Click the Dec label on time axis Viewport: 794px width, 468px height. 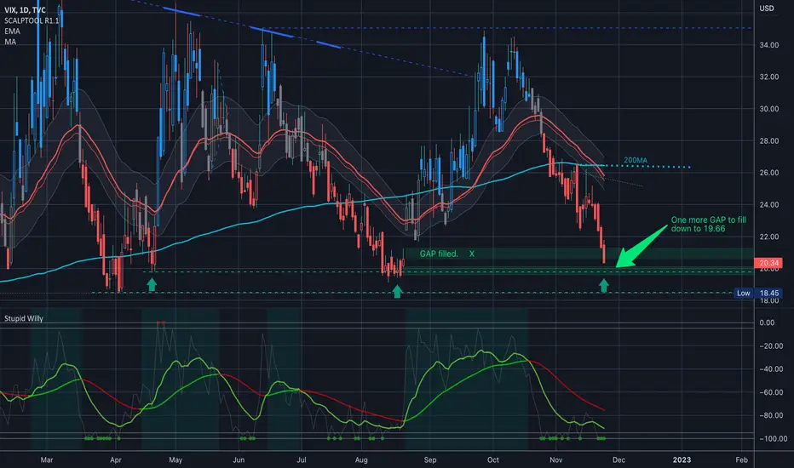[619, 459]
